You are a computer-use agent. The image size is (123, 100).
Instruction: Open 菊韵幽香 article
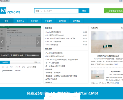click(x=49, y=69)
